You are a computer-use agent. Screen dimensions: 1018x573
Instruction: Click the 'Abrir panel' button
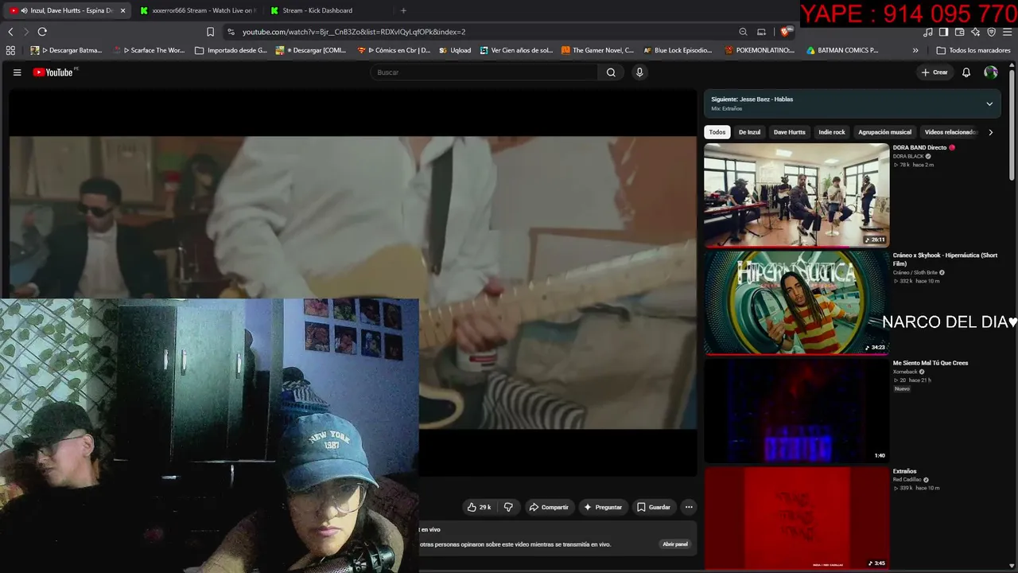675,544
